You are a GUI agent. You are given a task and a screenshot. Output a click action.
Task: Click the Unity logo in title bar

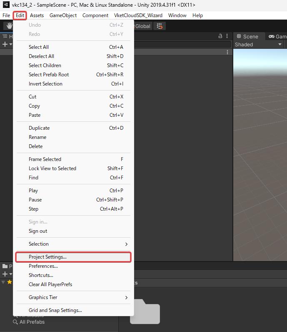click(x=6, y=5)
